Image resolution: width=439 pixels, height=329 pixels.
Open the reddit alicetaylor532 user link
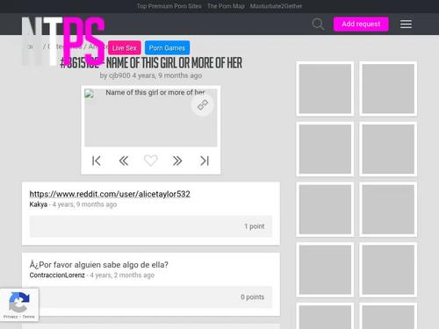tap(110, 194)
